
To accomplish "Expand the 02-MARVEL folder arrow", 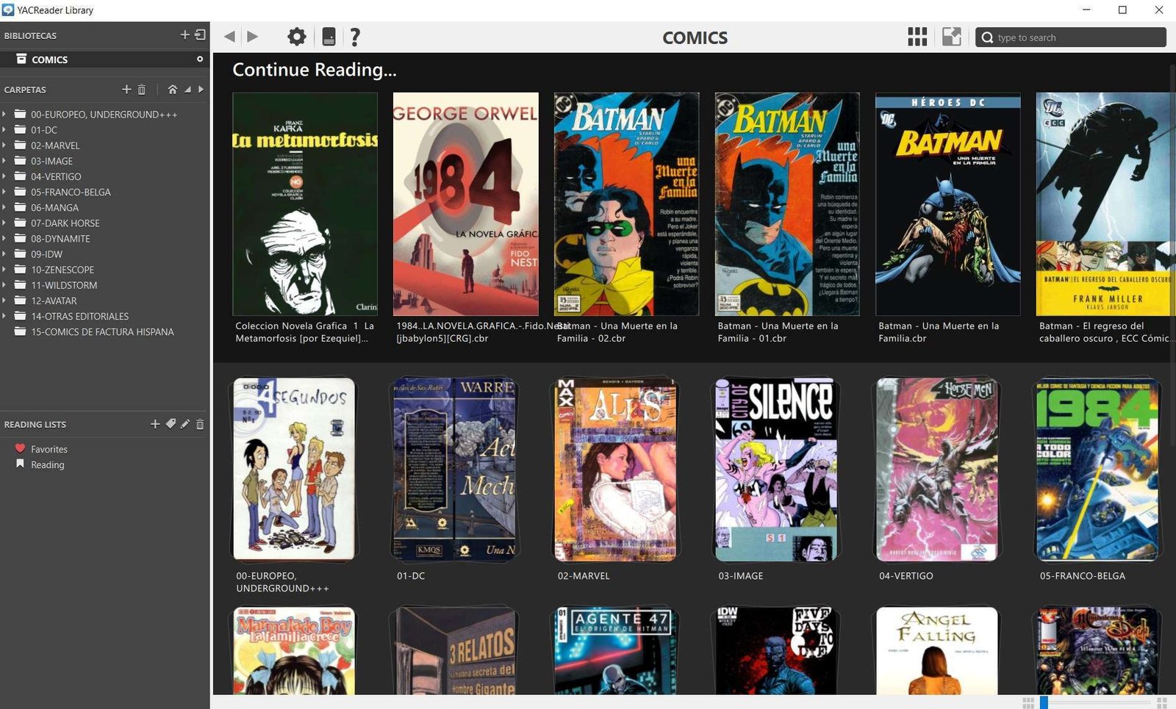I will point(4,145).
